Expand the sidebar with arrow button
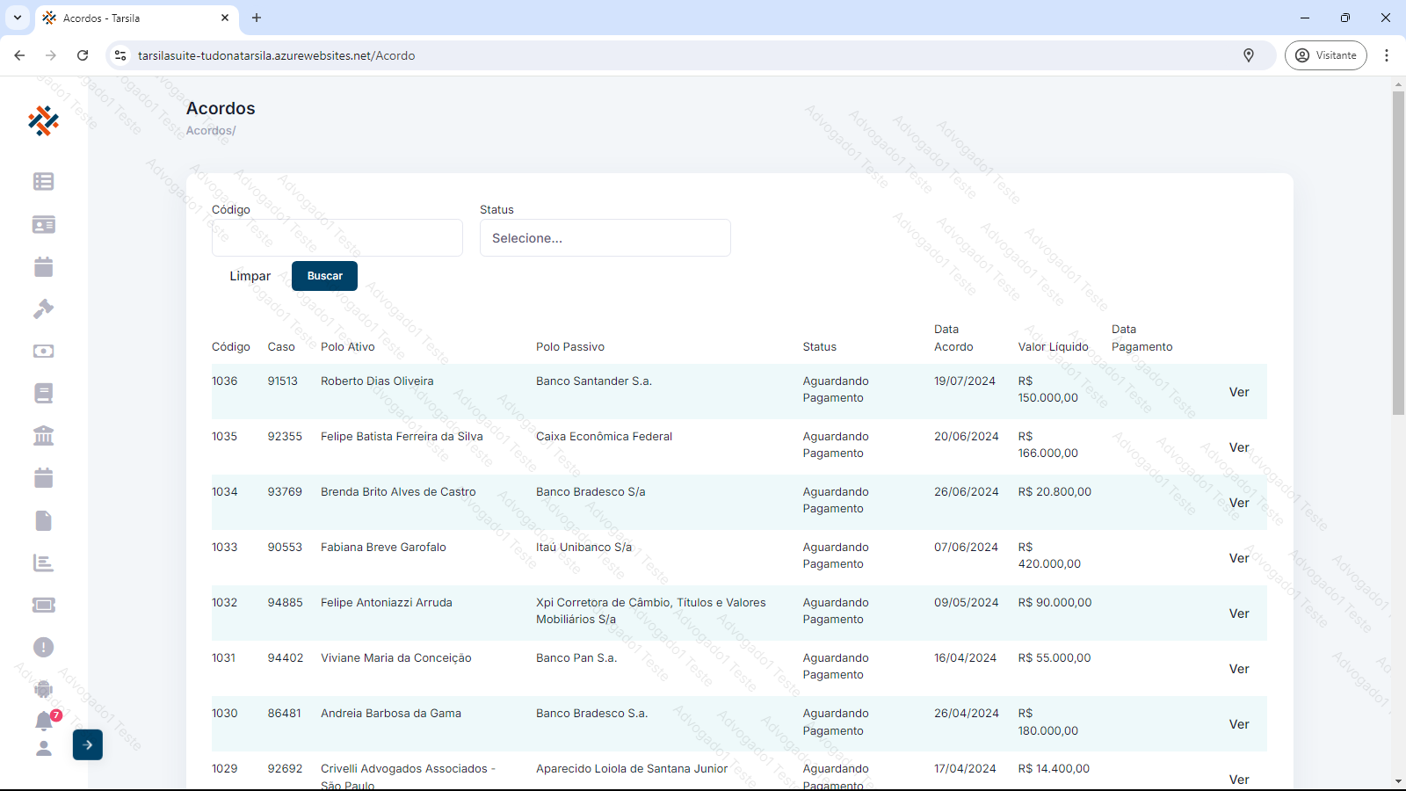The width and height of the screenshot is (1406, 791). (x=88, y=744)
